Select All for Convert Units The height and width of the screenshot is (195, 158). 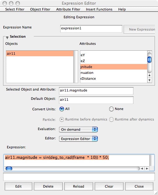tap(62, 109)
